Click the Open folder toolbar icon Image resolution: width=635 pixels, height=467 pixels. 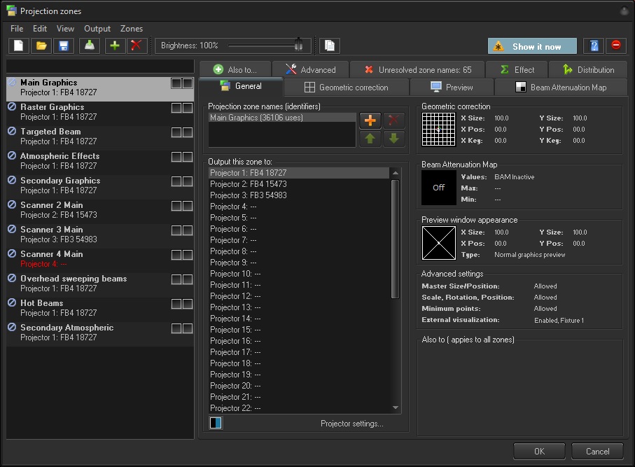coord(41,46)
